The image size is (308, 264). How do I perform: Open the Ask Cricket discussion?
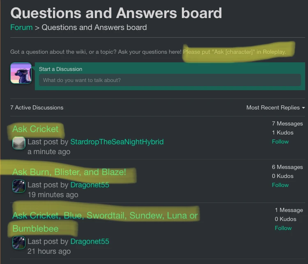pos(36,129)
